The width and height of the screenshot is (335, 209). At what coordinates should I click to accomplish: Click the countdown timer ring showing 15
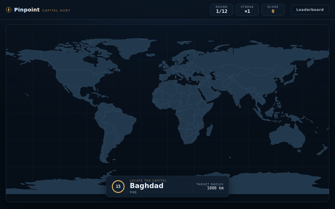click(118, 187)
